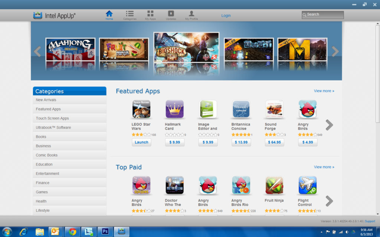Open the Image Editor app icon

[208, 109]
